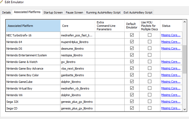Sort by Associated Platform column header
Image resolution: width=189 pixels, height=119 pixels.
coord(33,26)
